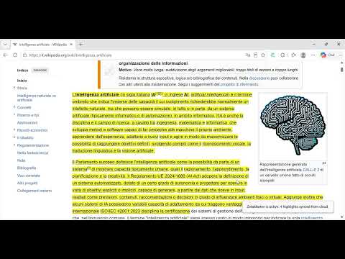Open the translate page icon
This screenshot has height=259, width=345.
248,55
